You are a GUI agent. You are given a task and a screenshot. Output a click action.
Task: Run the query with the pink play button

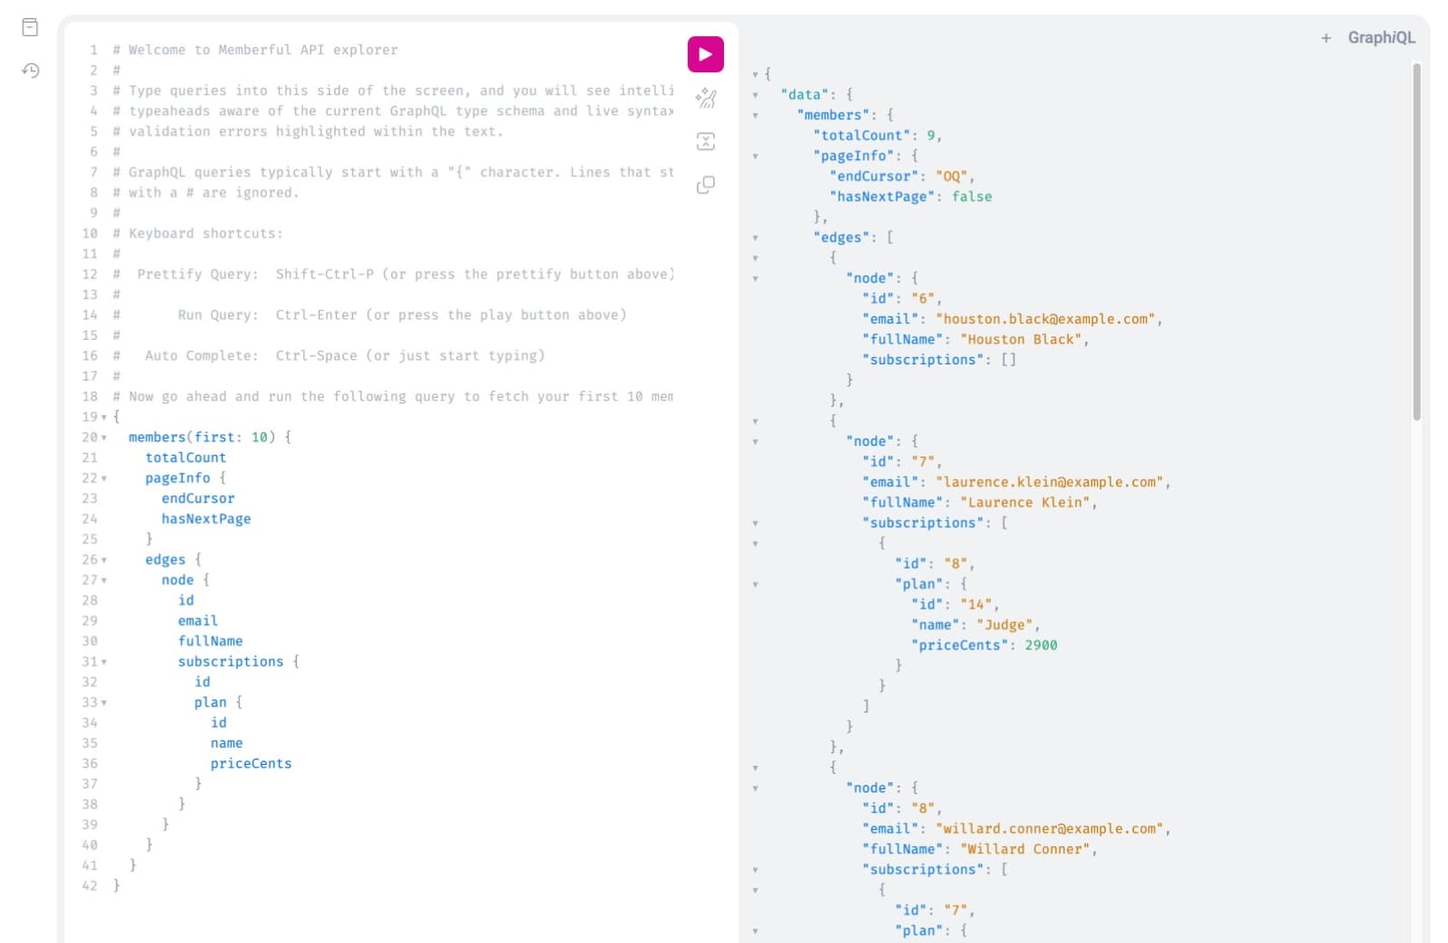pos(705,53)
